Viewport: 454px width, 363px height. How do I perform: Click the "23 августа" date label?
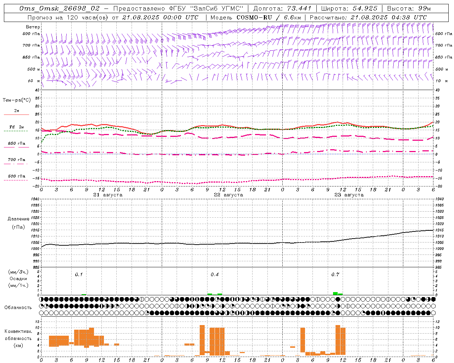349,195
